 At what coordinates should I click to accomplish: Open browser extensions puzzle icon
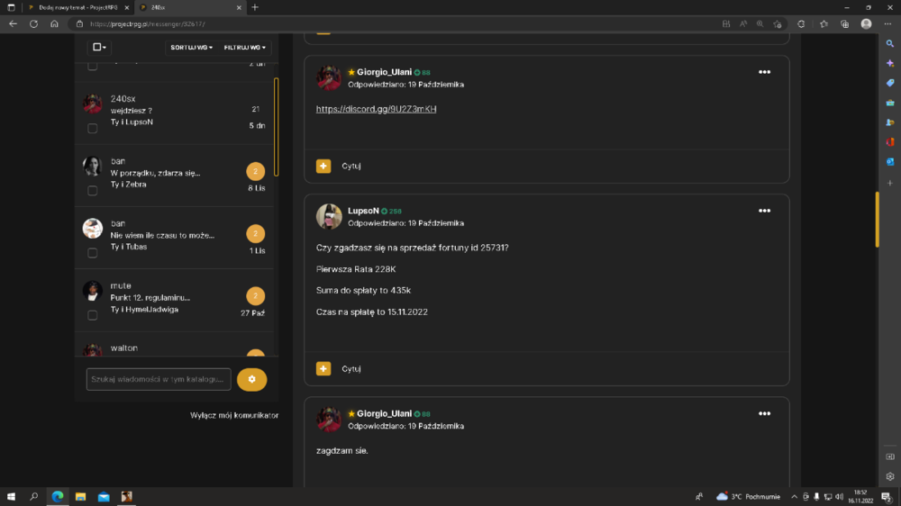(x=801, y=24)
